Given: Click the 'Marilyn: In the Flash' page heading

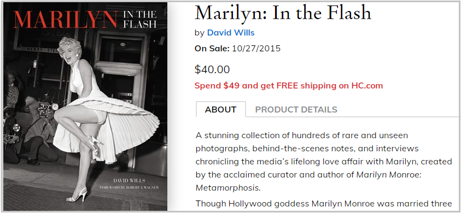Looking at the screenshot, I should 283,13.
